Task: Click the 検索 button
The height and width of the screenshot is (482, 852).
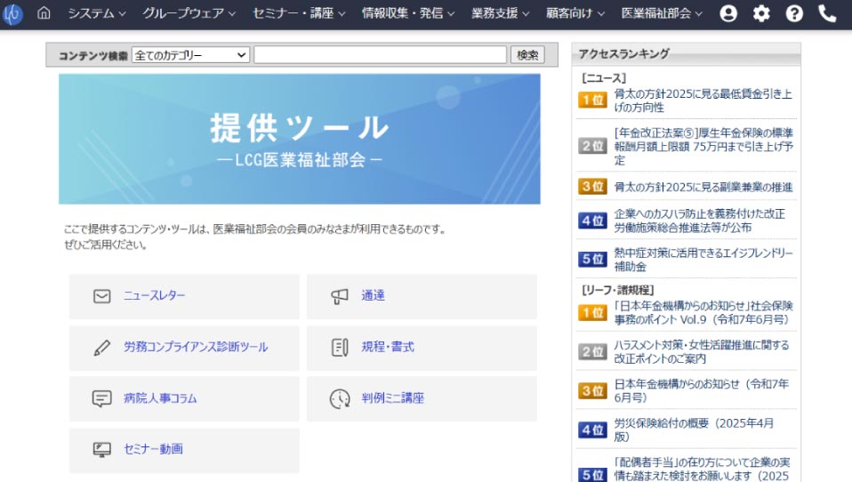Action: (x=527, y=55)
